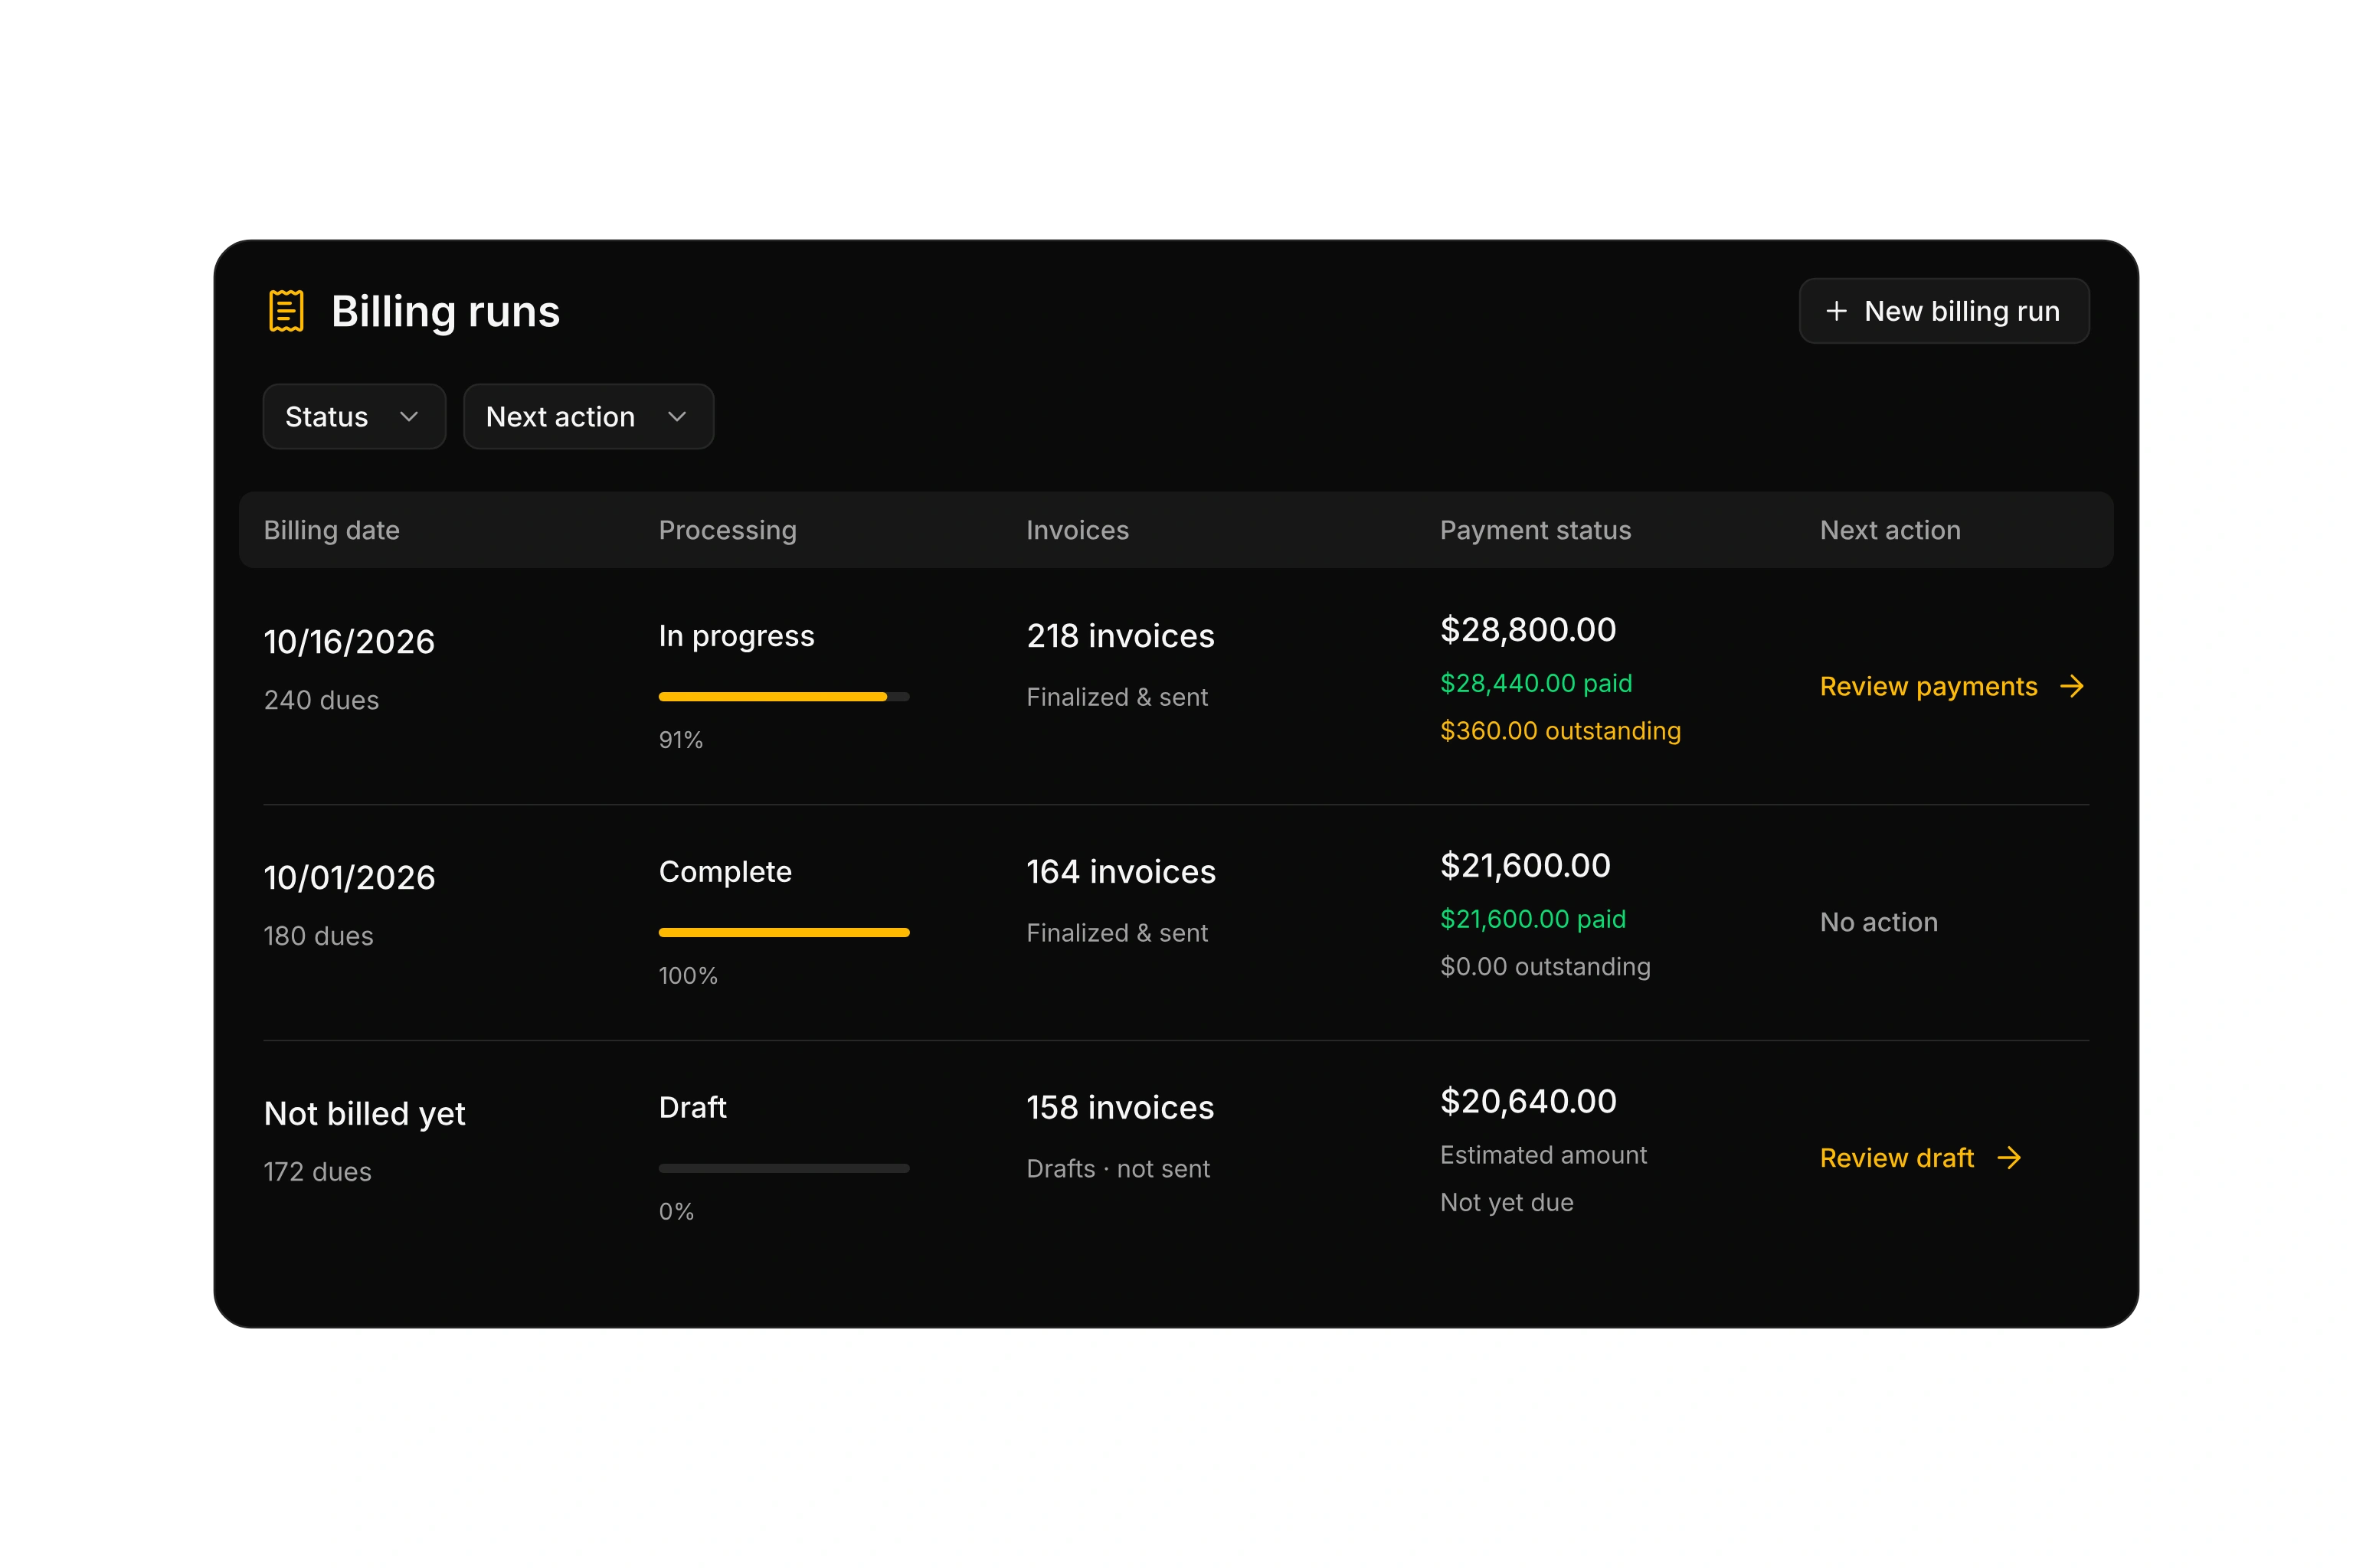
Task: Click the 172 dues text
Action: click(x=317, y=1172)
